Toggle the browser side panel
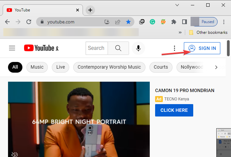This screenshot has width=231, height=157. [184, 22]
